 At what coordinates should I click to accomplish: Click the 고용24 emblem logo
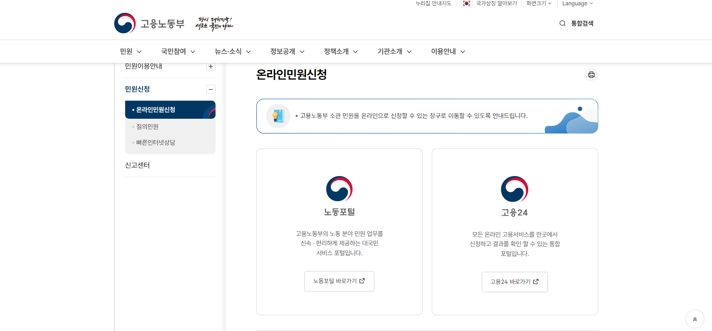pos(515,189)
